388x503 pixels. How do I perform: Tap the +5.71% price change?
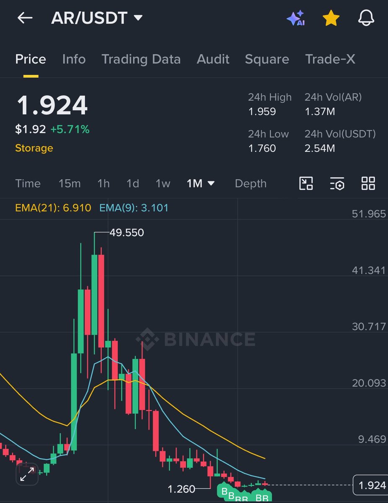(70, 130)
